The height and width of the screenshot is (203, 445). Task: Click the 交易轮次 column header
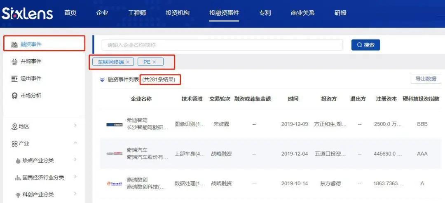(220, 99)
